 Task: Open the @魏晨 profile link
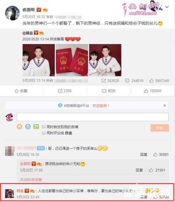point(27,33)
